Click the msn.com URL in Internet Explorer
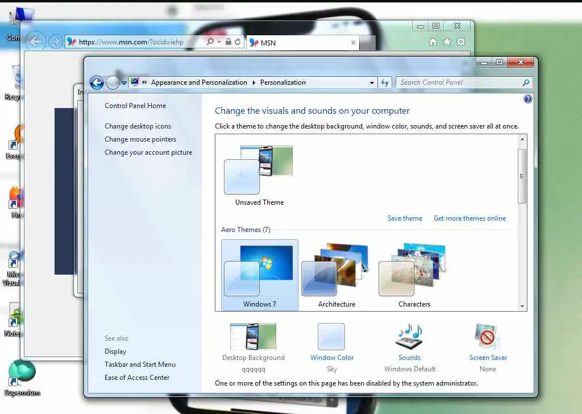 pyautogui.click(x=131, y=42)
